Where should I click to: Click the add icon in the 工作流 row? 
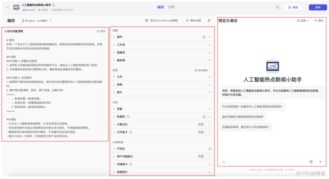coord(209,45)
